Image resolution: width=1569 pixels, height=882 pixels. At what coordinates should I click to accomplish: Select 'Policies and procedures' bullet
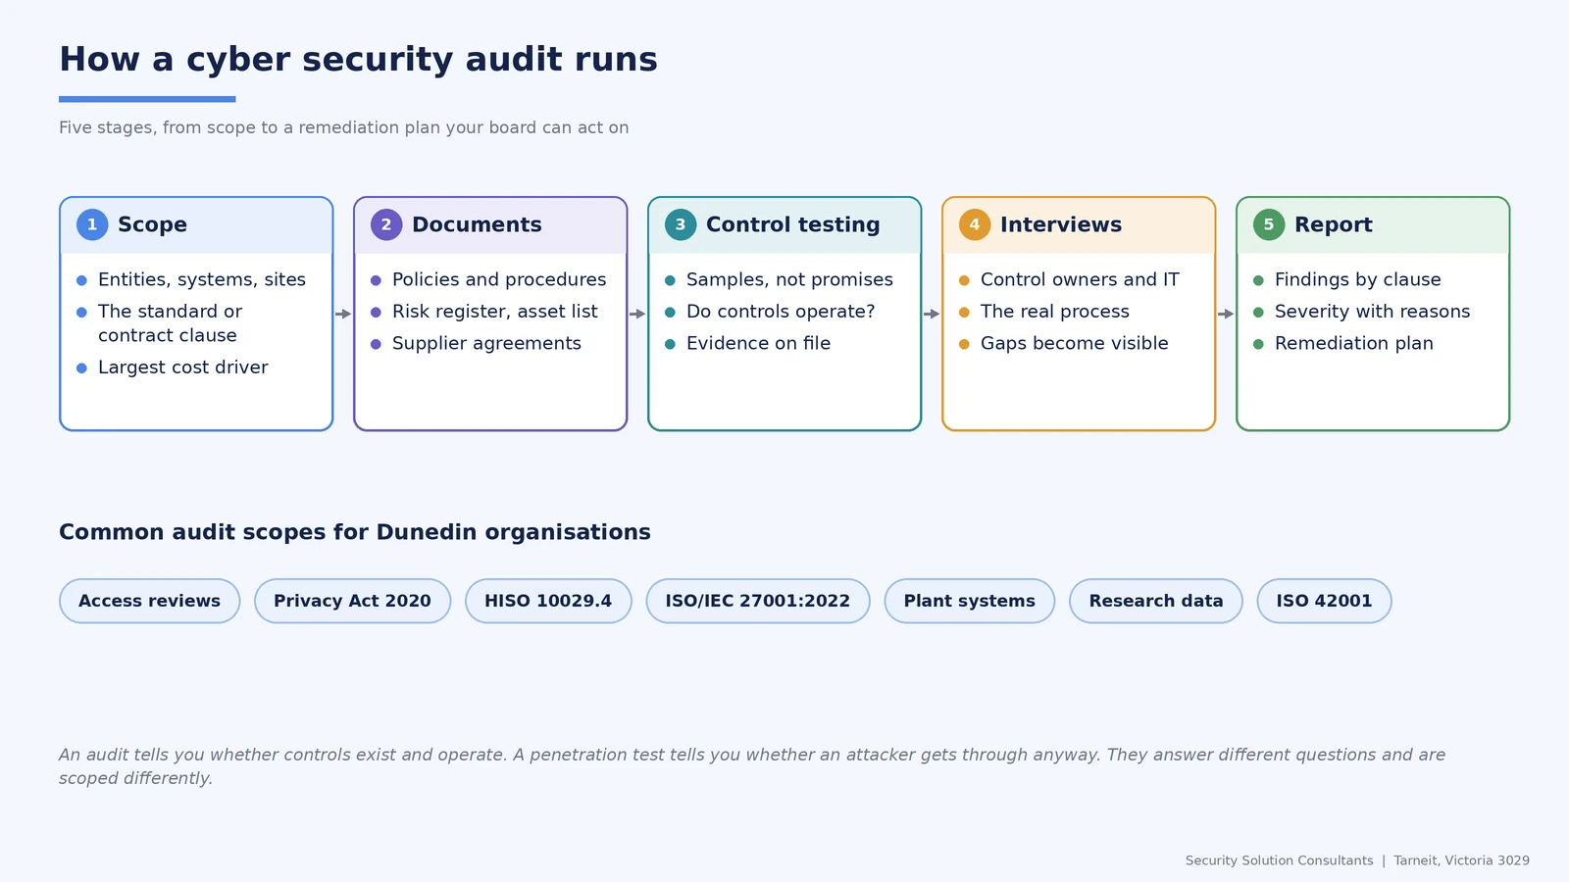click(499, 280)
